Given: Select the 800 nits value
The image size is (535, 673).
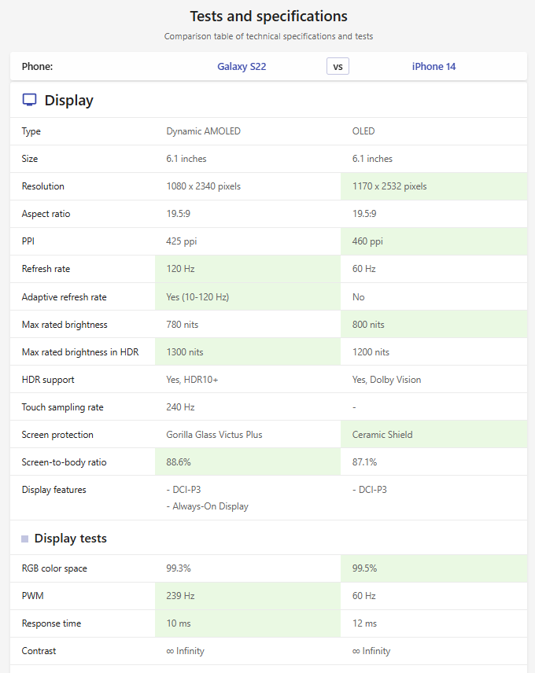Looking at the screenshot, I should (368, 325).
